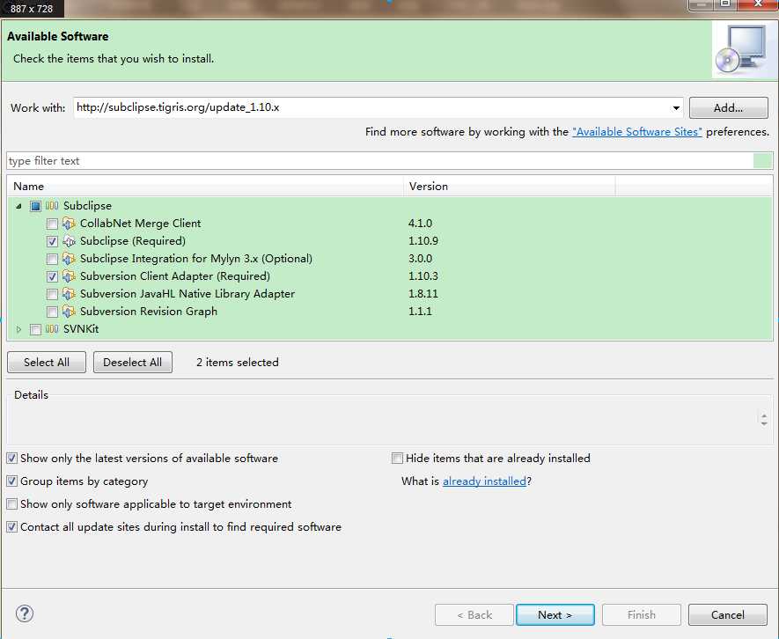This screenshot has height=639, width=779.
Task: Open the Available Software Sites preferences link
Action: 637,132
